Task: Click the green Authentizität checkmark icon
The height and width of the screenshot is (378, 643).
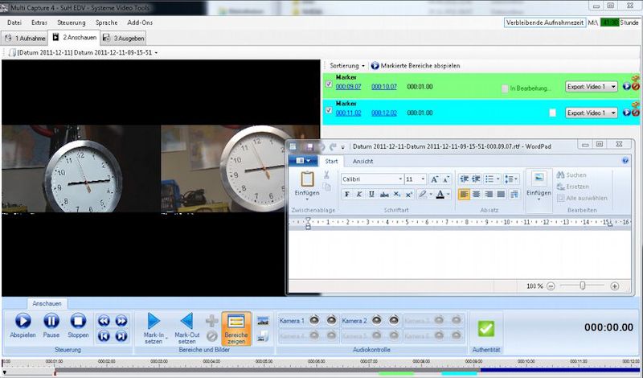Action: (x=485, y=328)
